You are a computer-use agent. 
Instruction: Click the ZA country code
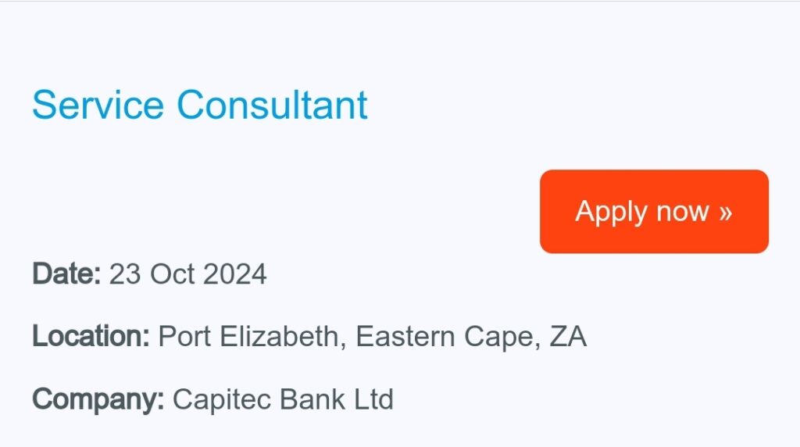coord(568,337)
